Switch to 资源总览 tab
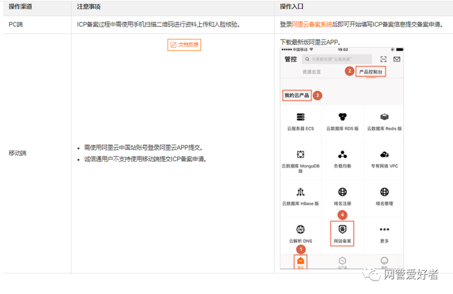Image resolution: width=453 pixels, height=294 pixels. (x=311, y=72)
